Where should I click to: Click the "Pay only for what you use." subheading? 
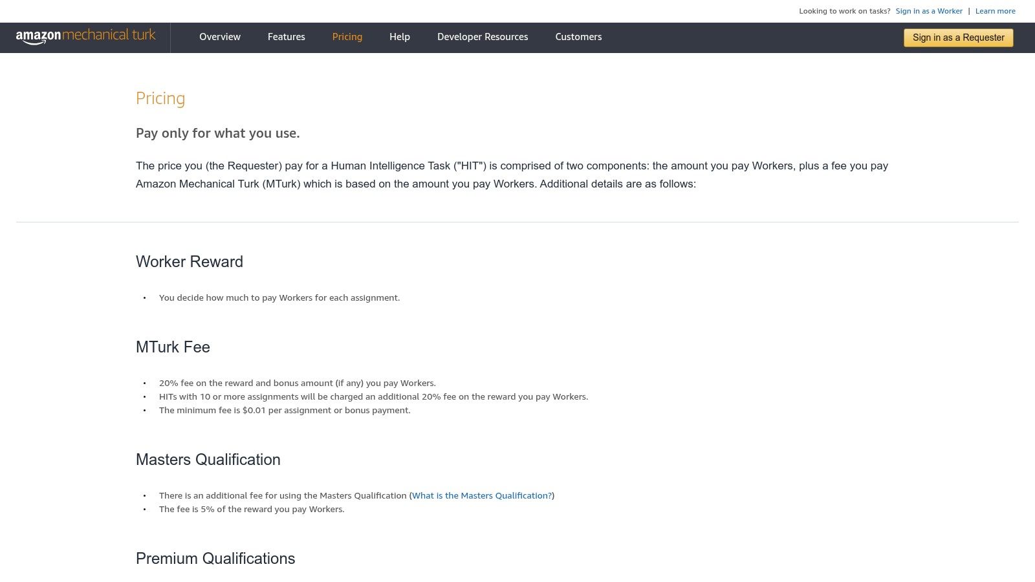pos(218,133)
